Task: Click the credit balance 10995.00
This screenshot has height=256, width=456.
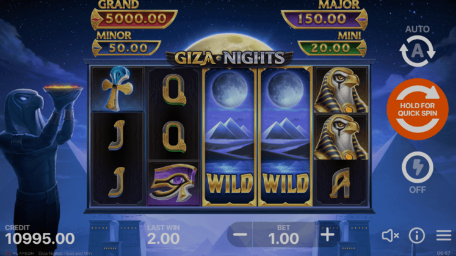Action: tap(40, 239)
